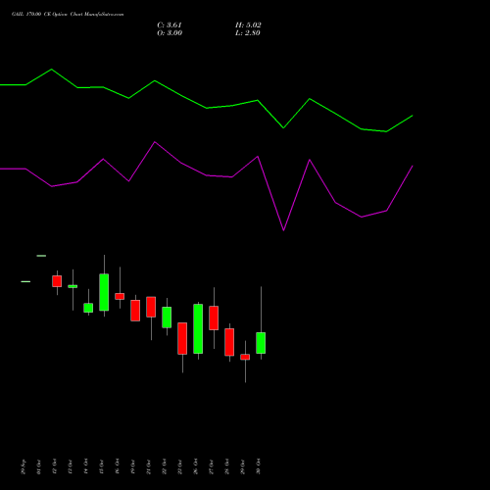Click the small green dash marker above 29 Sep
The width and height of the screenshot is (490, 490).
25,281
